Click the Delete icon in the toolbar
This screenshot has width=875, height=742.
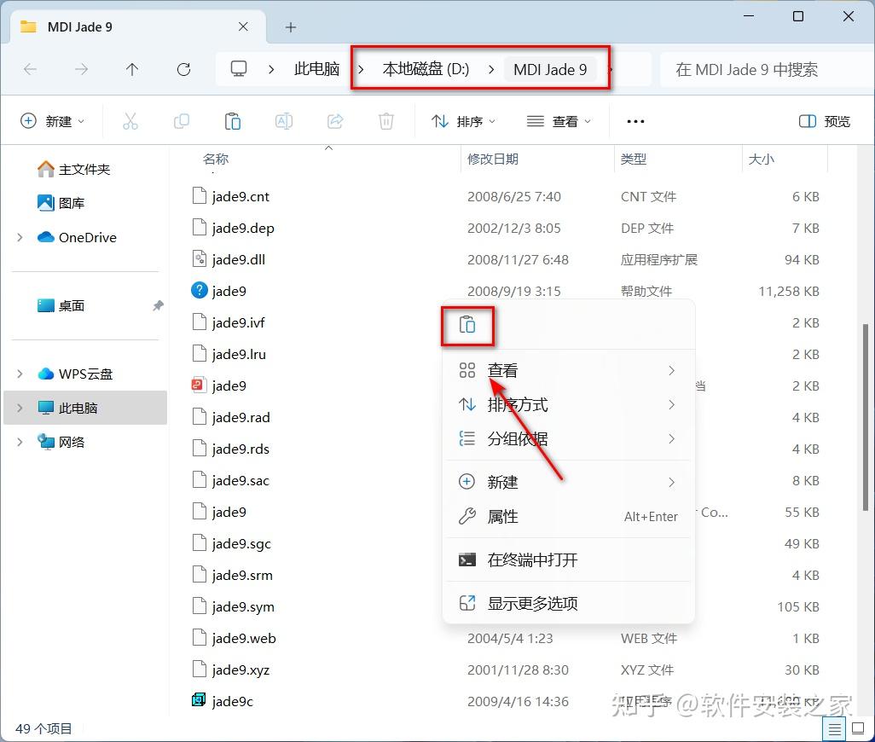coord(385,121)
